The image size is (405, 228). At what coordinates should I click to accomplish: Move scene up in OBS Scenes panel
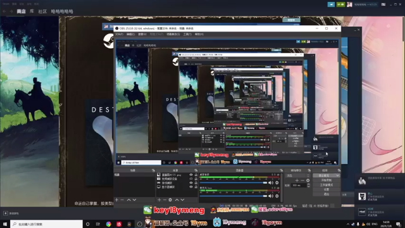[128, 200]
